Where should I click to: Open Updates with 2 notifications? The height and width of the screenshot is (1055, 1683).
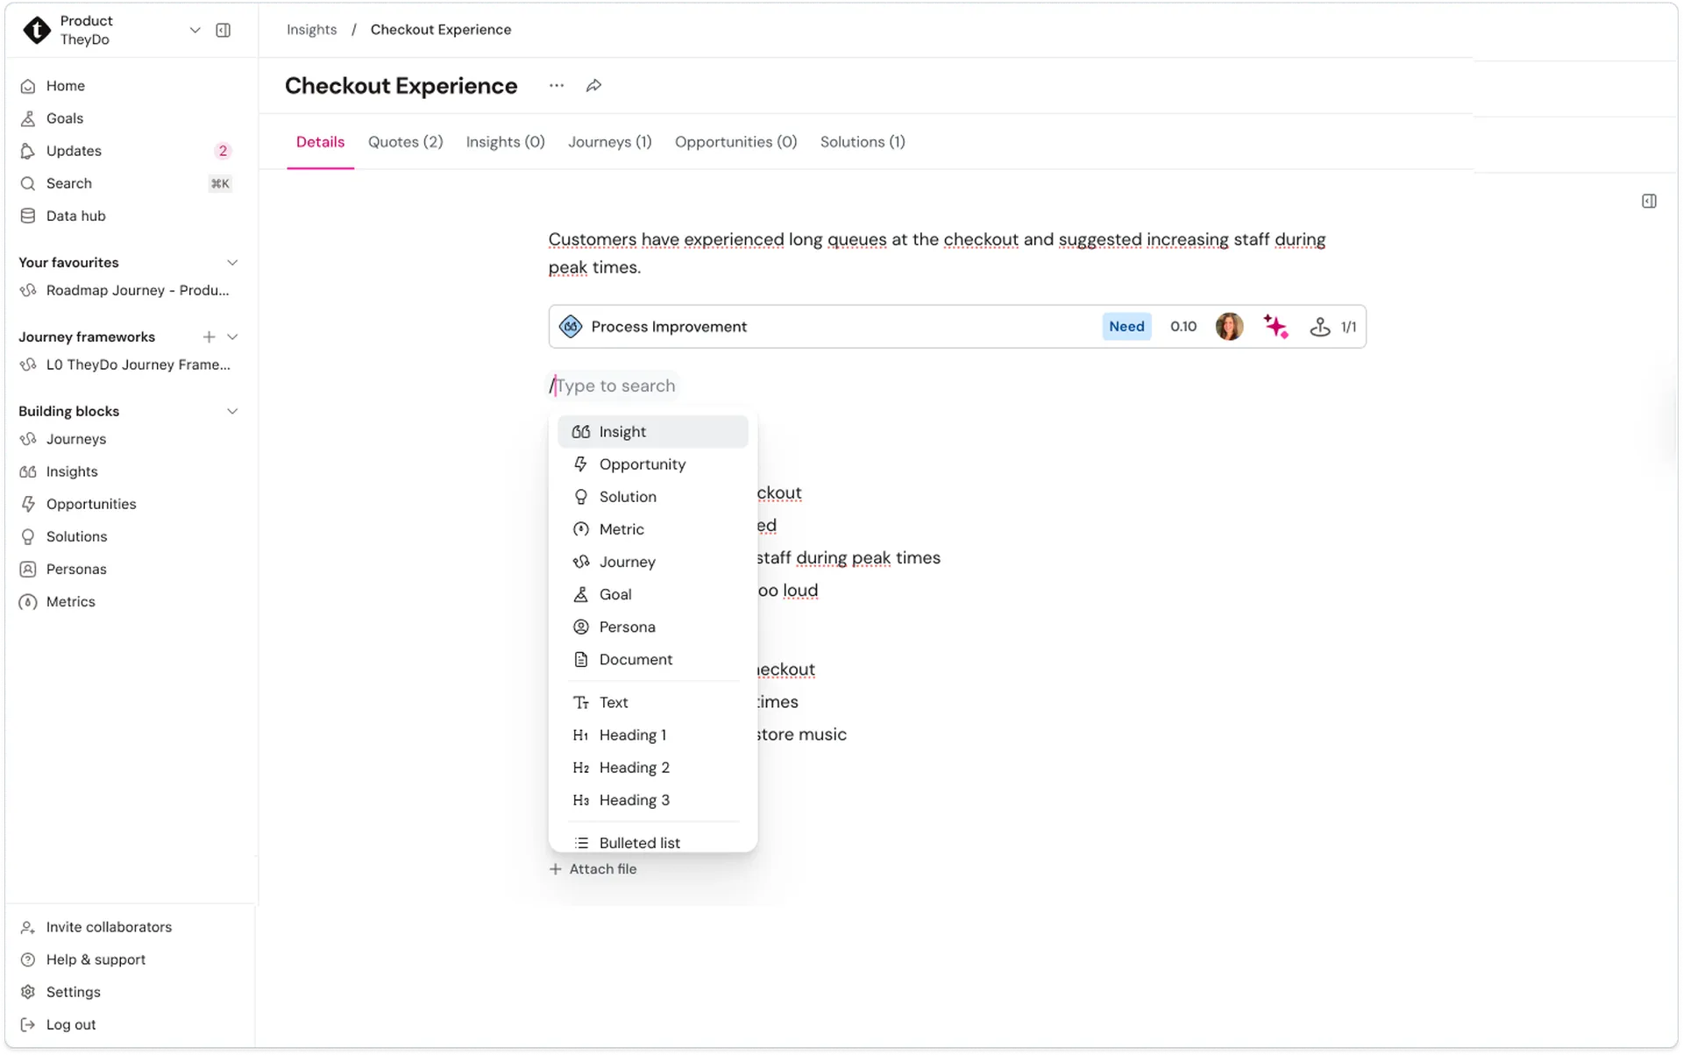tap(127, 151)
